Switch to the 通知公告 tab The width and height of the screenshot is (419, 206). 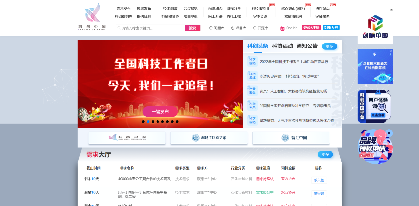click(307, 46)
